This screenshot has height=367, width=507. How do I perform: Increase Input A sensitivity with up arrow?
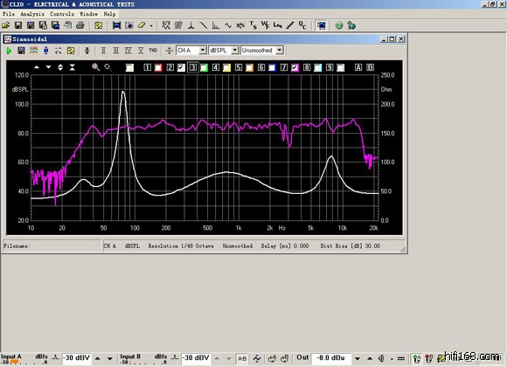tap(98, 358)
